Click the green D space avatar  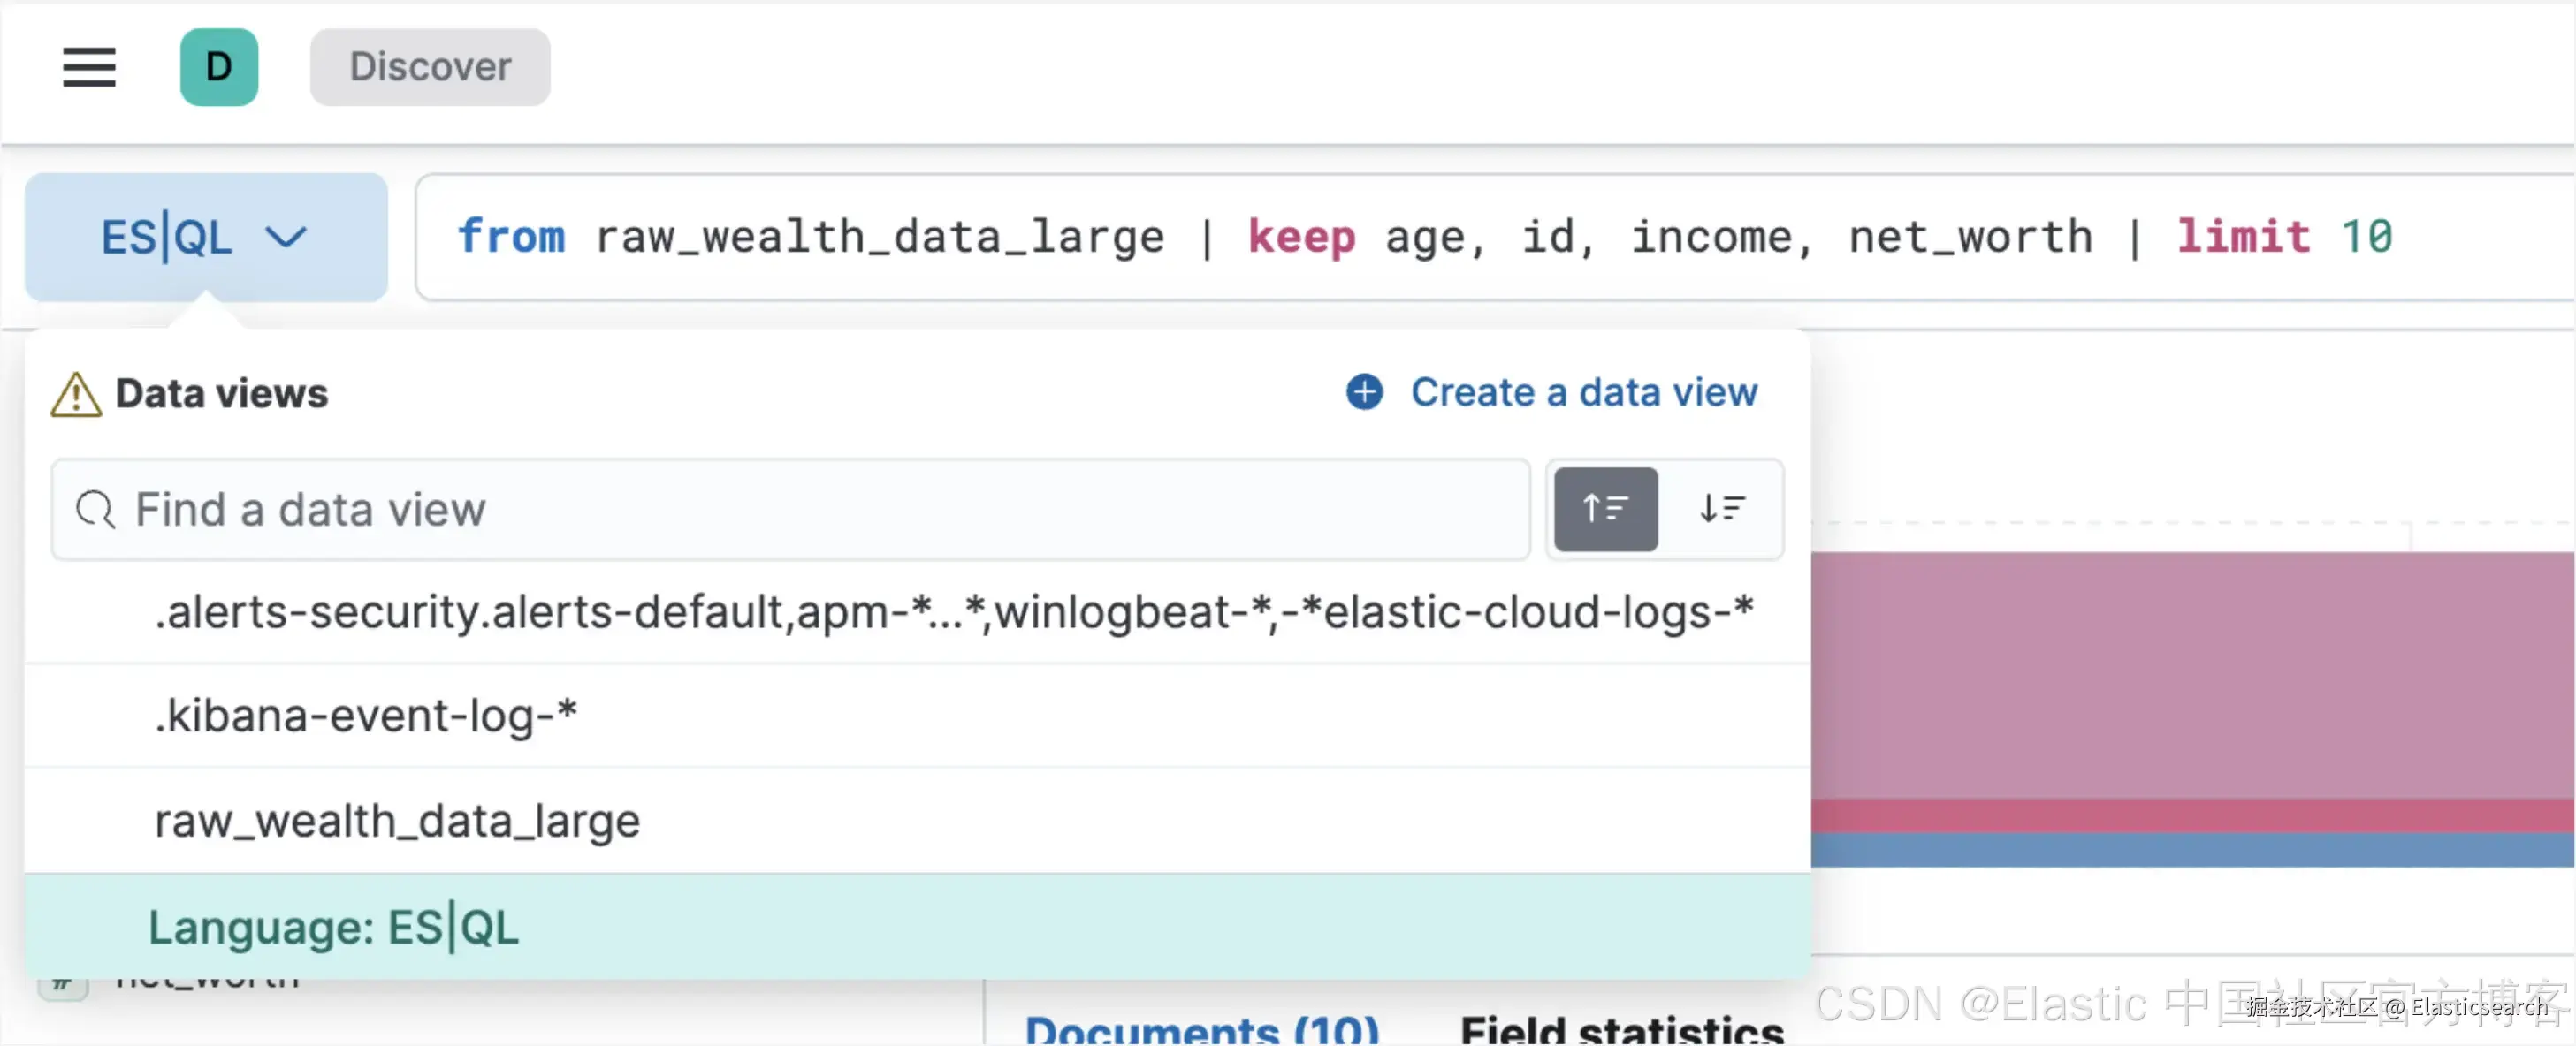coord(219,67)
